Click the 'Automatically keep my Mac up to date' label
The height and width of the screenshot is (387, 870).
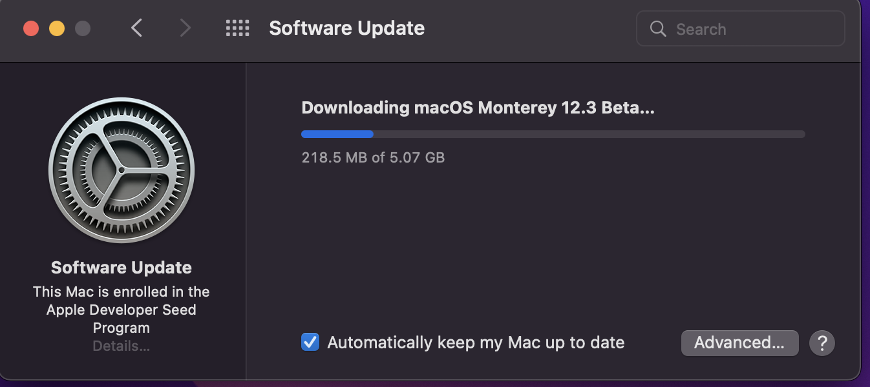point(476,342)
